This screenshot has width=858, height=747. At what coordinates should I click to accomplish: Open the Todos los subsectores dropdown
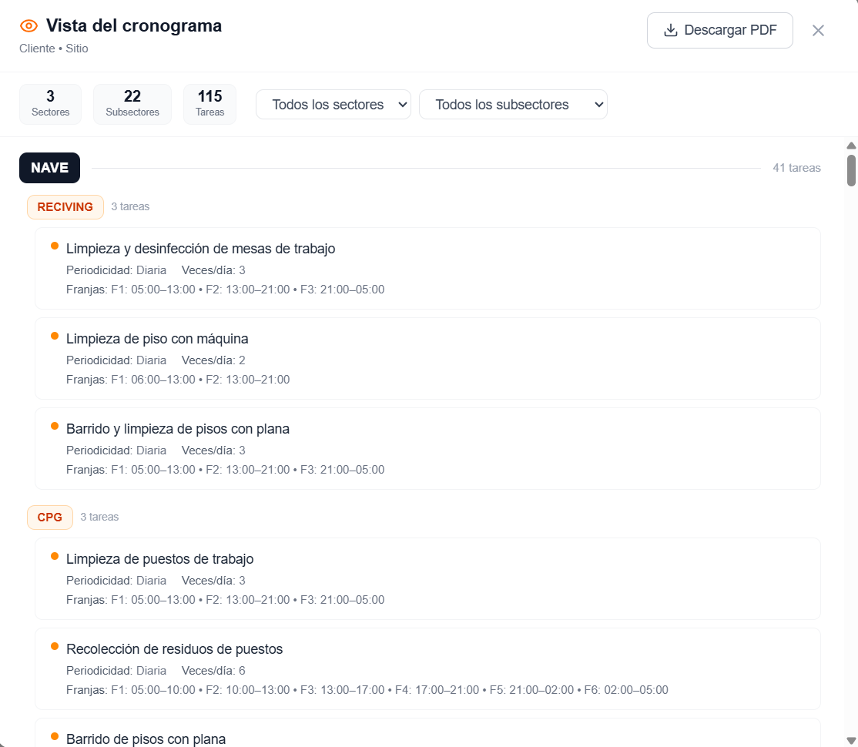pyautogui.click(x=513, y=105)
